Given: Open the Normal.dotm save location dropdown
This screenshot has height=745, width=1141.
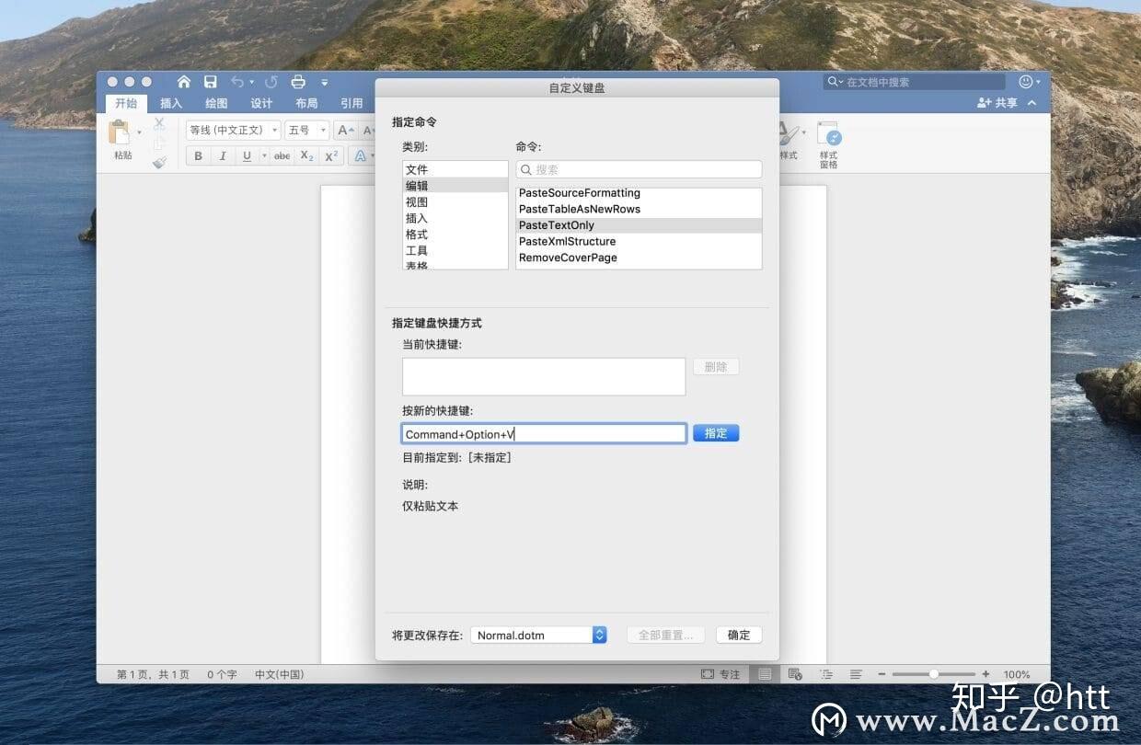Looking at the screenshot, I should pyautogui.click(x=598, y=635).
